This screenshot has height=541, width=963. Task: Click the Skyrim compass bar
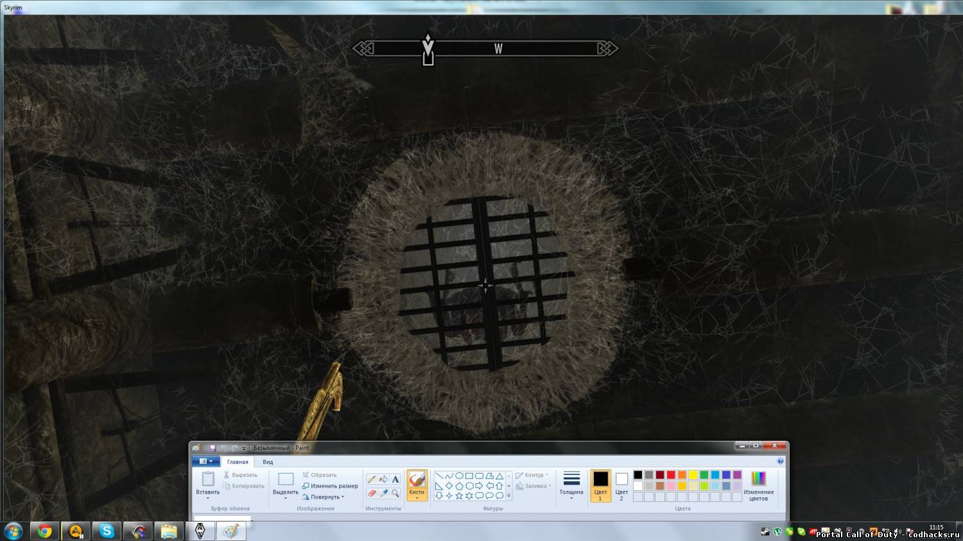485,48
